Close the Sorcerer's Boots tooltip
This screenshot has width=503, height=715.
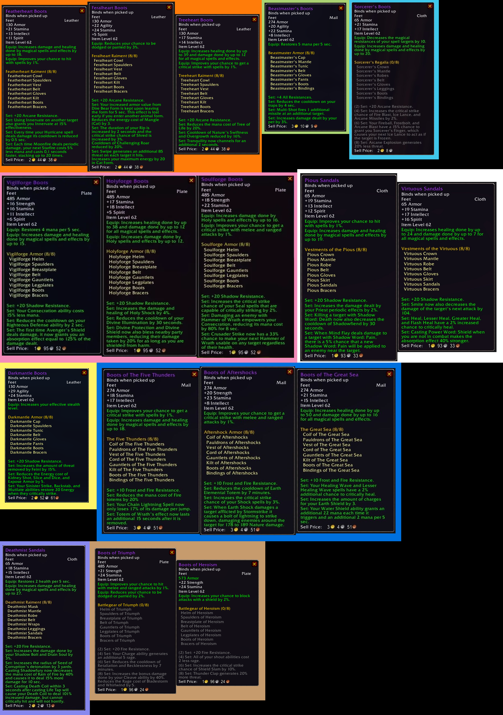430,6
